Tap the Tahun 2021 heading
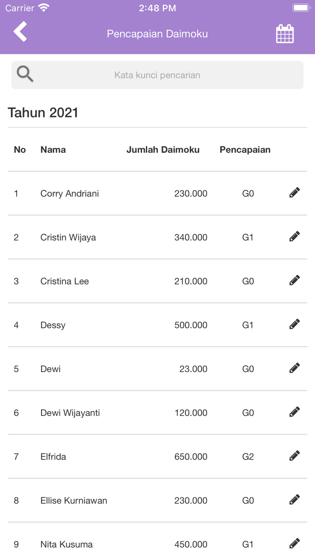Viewport: 315px width, 560px height. point(43,113)
